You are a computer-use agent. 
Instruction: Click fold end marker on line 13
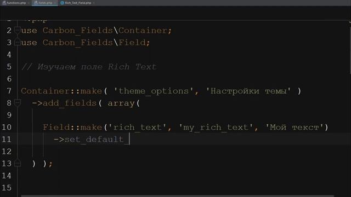(17, 163)
